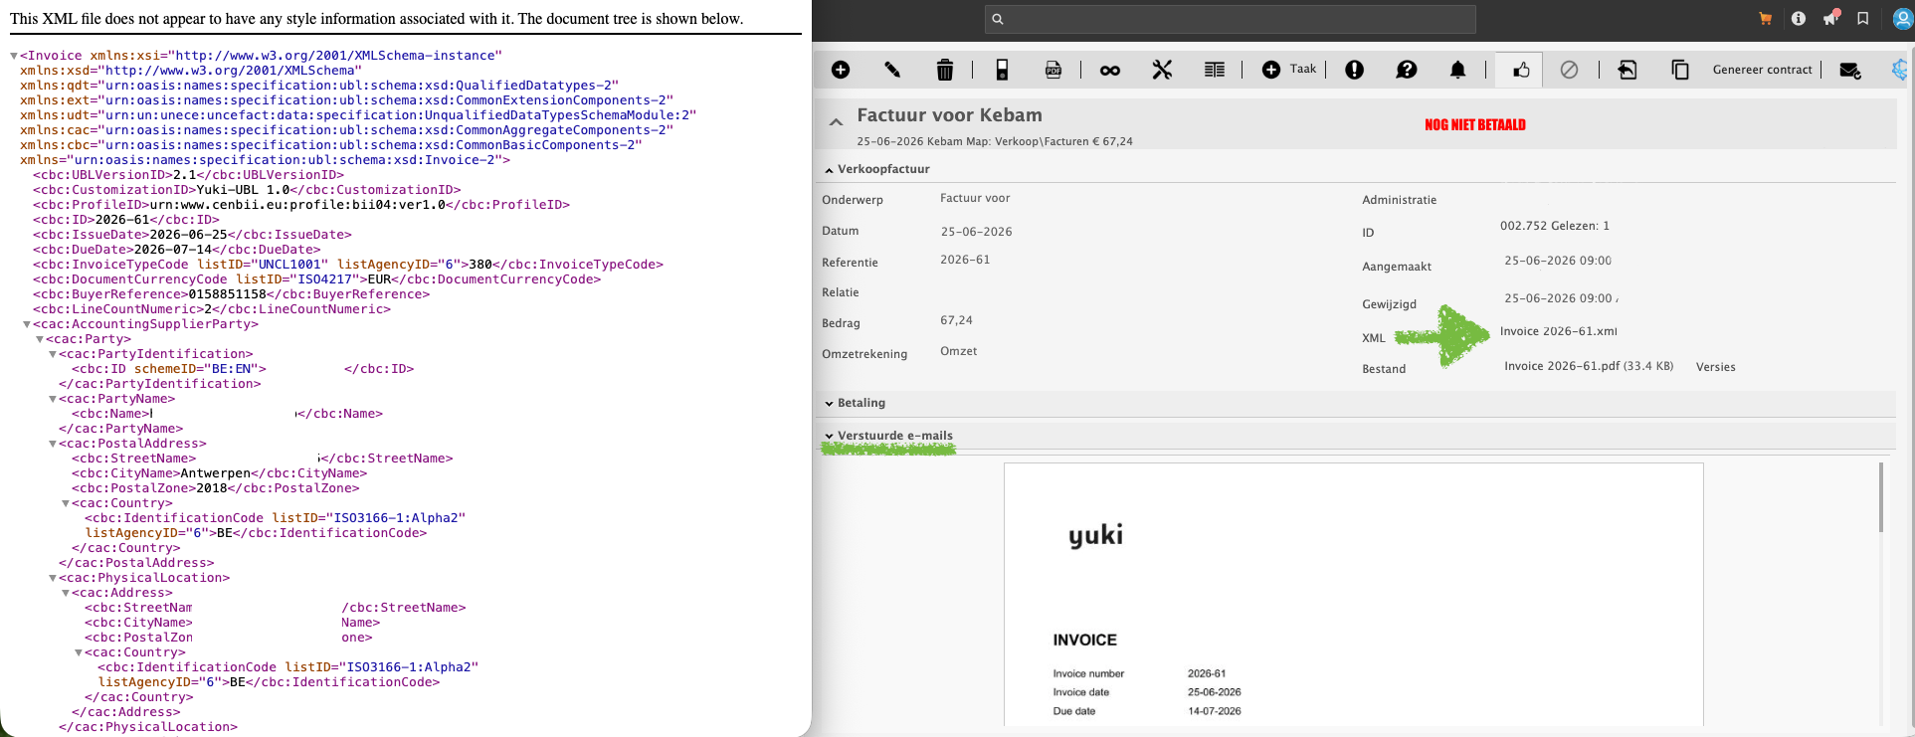Click the Referentie value 2026-61
Image resolution: width=1915 pixels, height=737 pixels.
965,260
